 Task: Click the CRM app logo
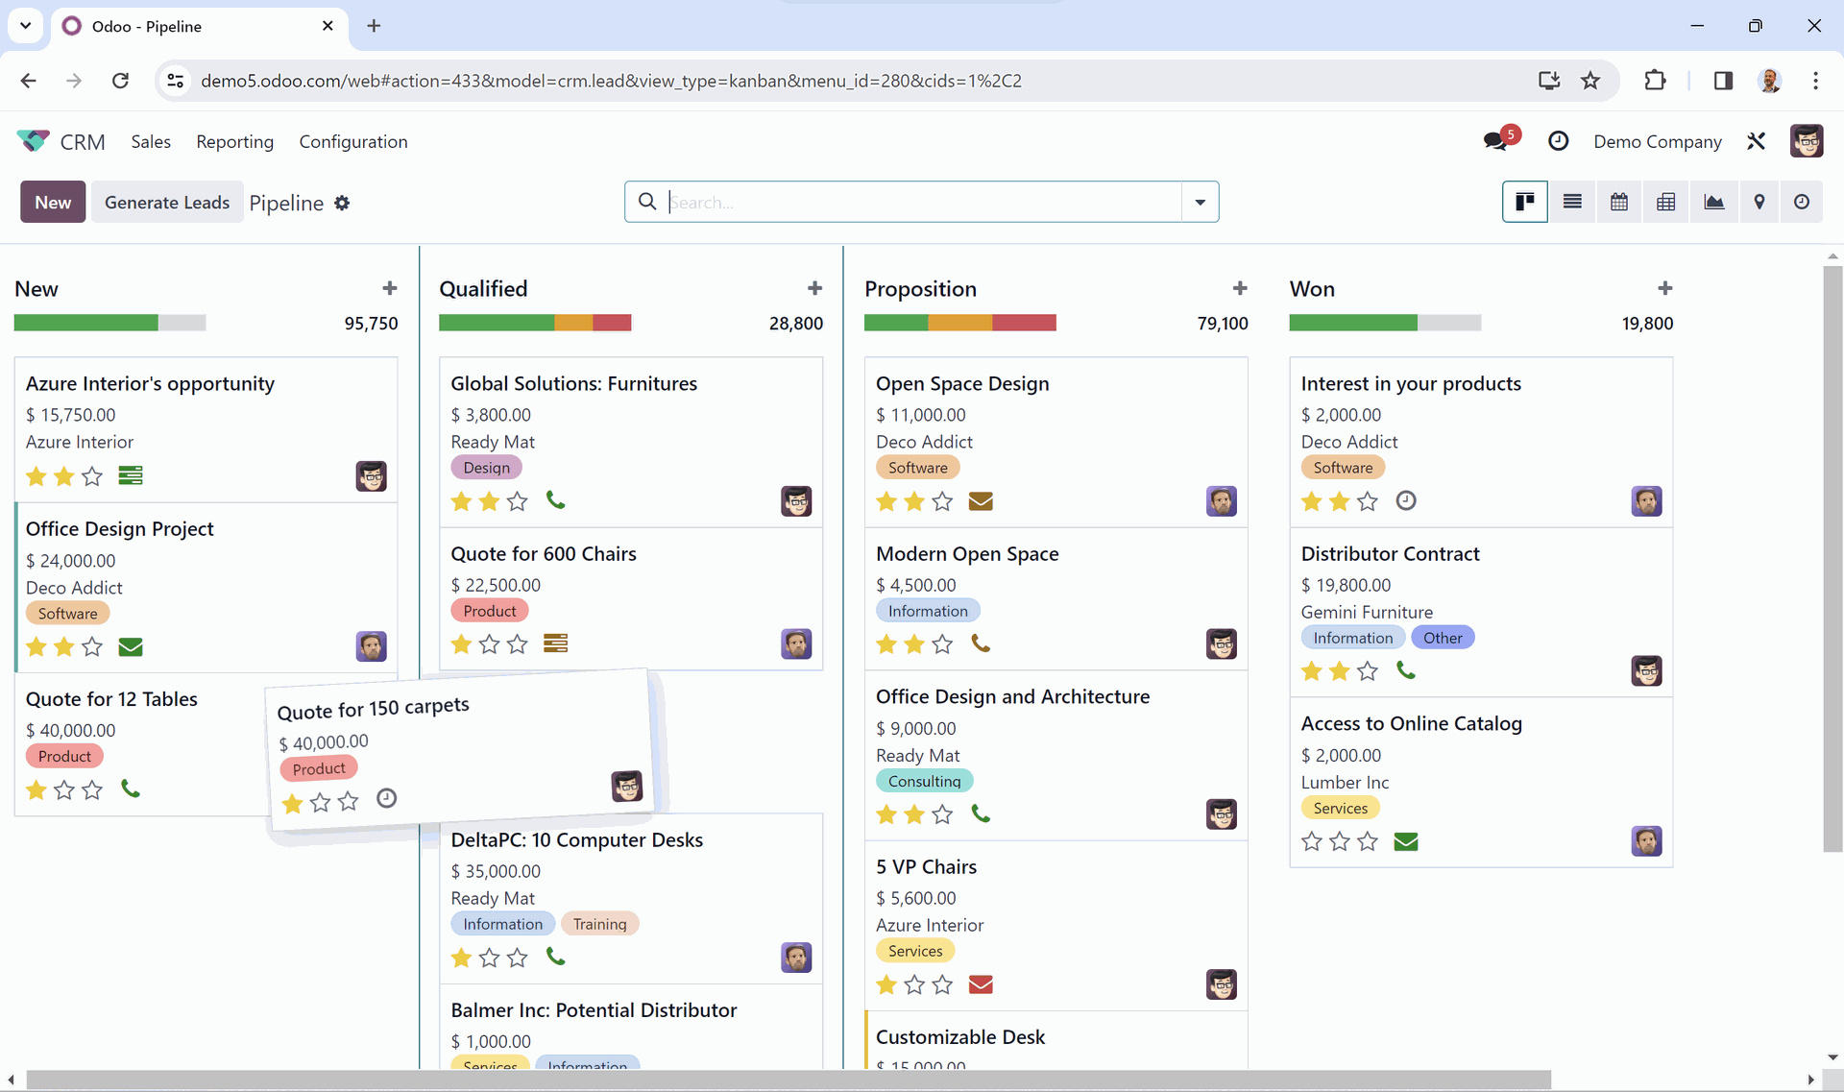pos(33,141)
